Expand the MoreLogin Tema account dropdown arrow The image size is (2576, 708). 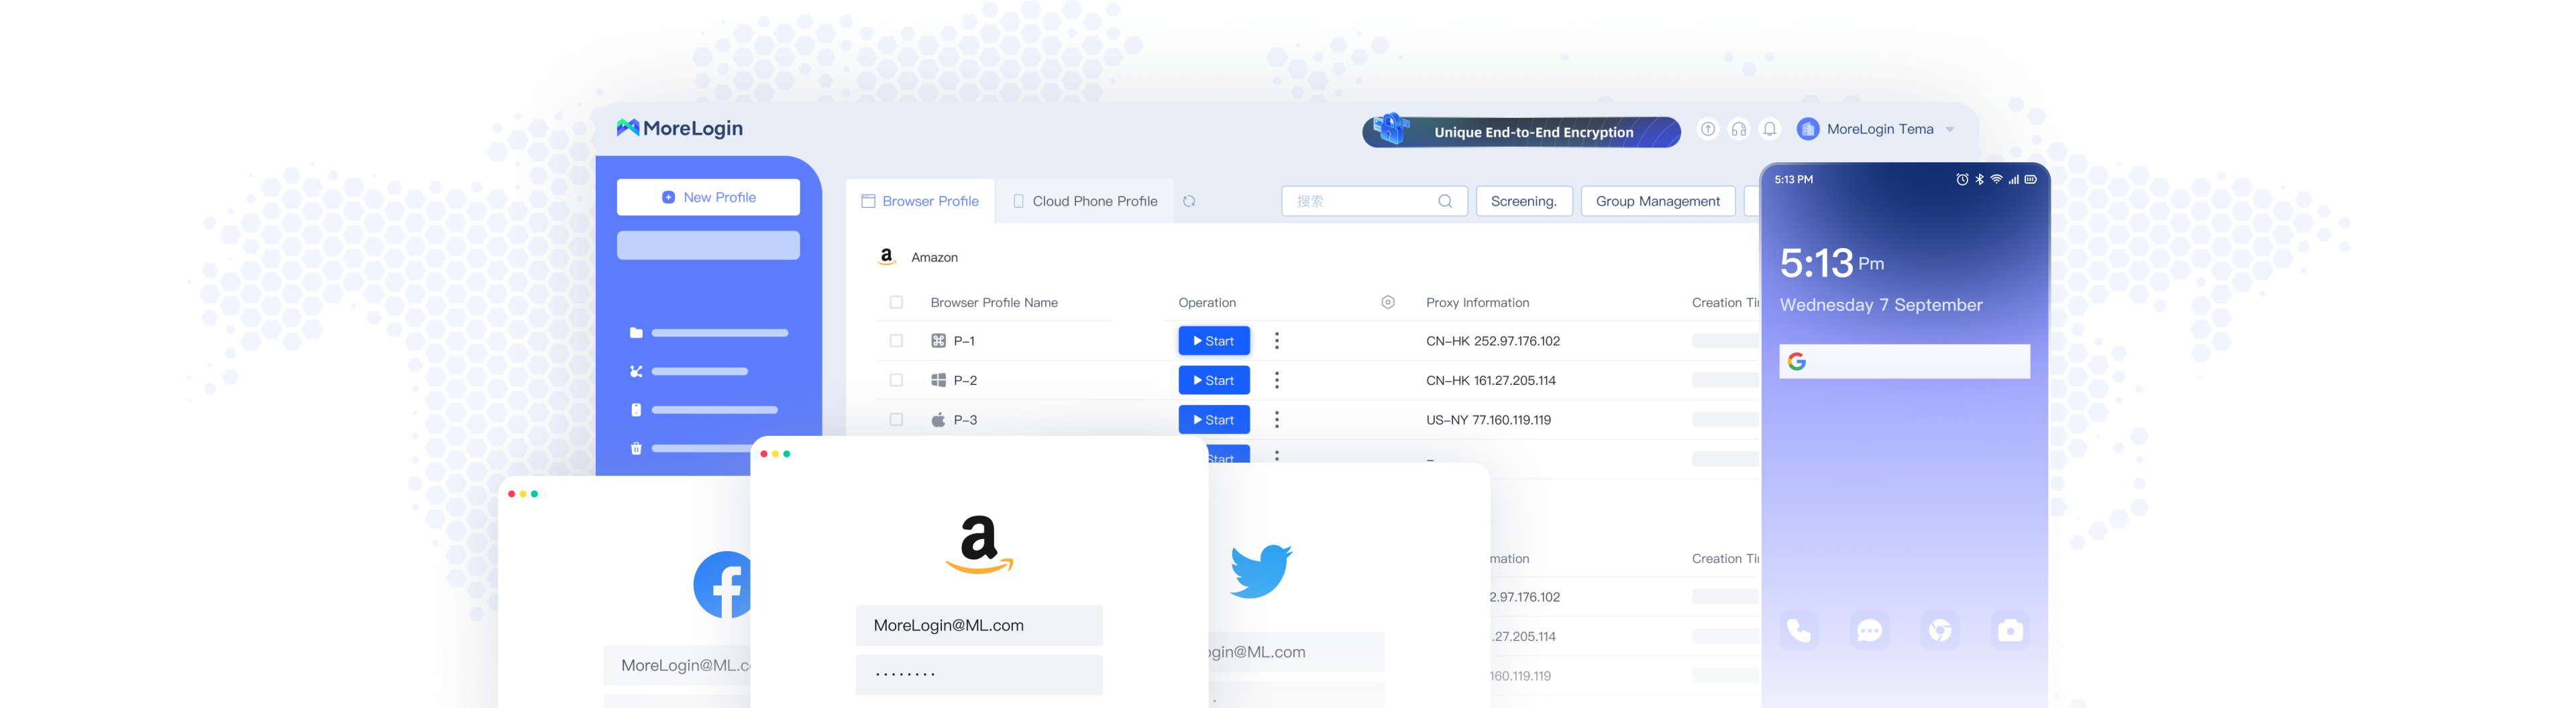point(1950,130)
